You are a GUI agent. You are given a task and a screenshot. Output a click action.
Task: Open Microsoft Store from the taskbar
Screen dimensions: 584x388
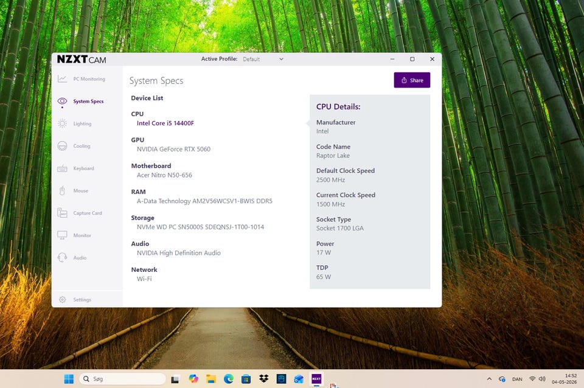tap(246, 379)
